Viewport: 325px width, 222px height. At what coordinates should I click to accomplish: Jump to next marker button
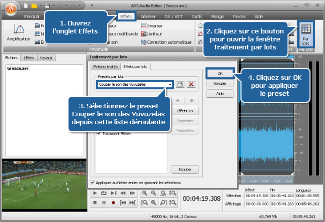coord(132,203)
